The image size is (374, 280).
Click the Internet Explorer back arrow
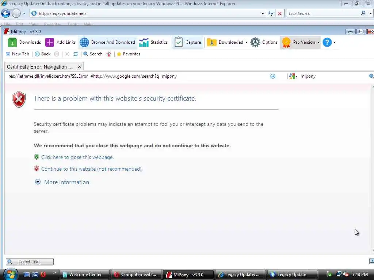6,13
